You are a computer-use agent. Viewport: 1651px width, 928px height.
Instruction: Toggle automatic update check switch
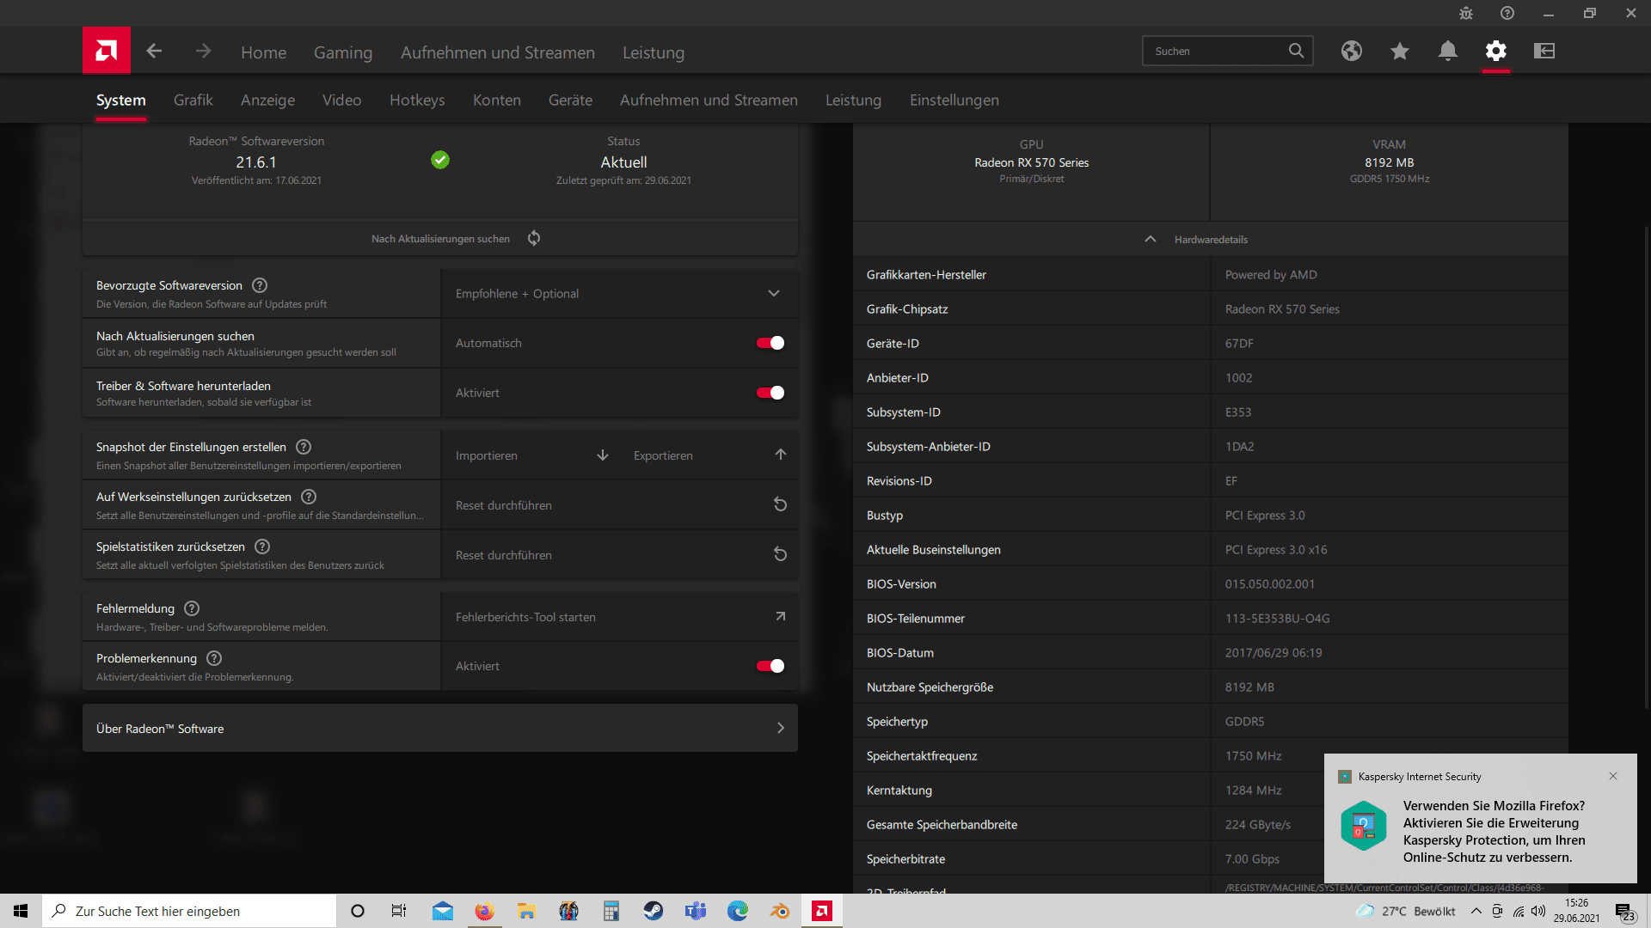coord(770,343)
